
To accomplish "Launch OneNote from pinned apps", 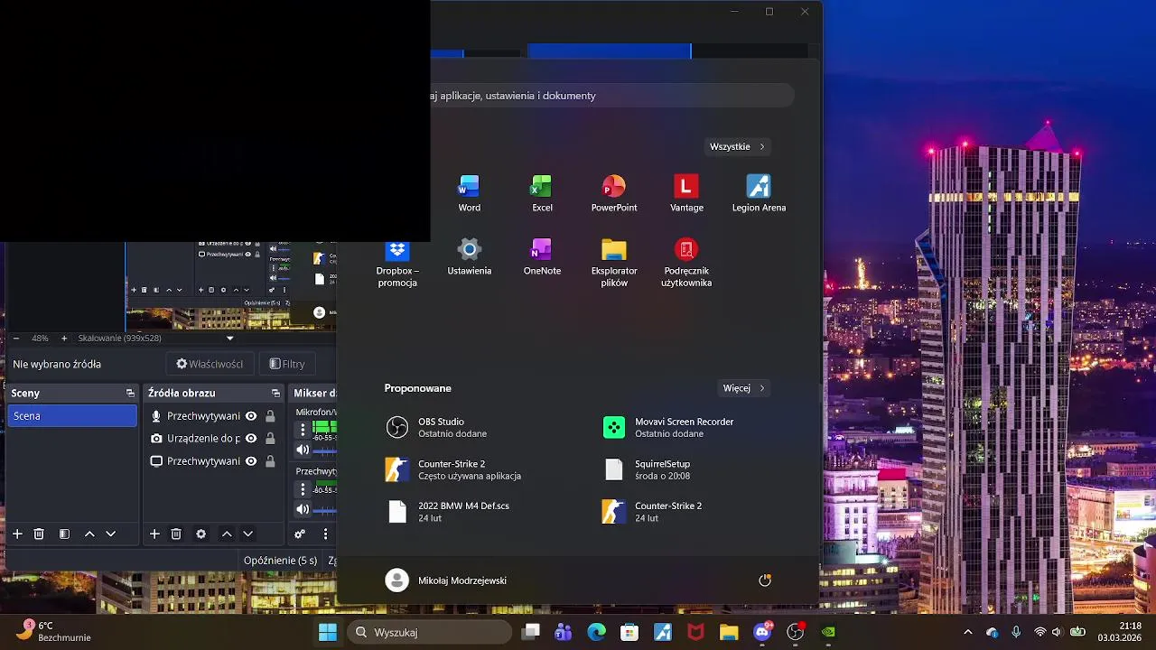I will [x=542, y=256].
